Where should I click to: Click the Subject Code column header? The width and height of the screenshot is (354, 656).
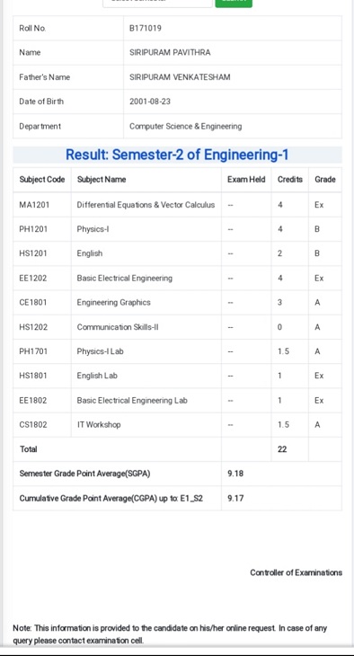42,179
